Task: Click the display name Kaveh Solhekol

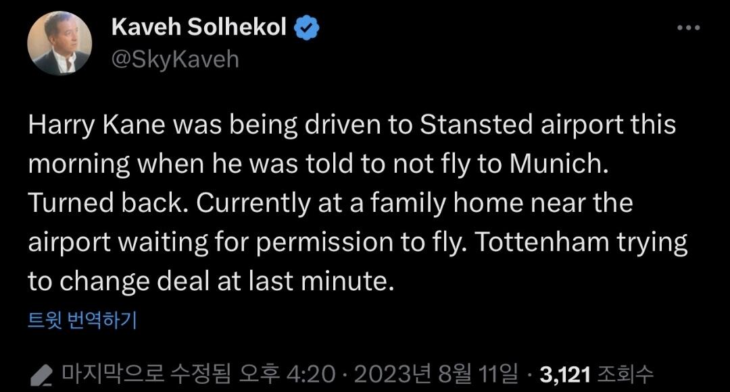Action: click(198, 28)
